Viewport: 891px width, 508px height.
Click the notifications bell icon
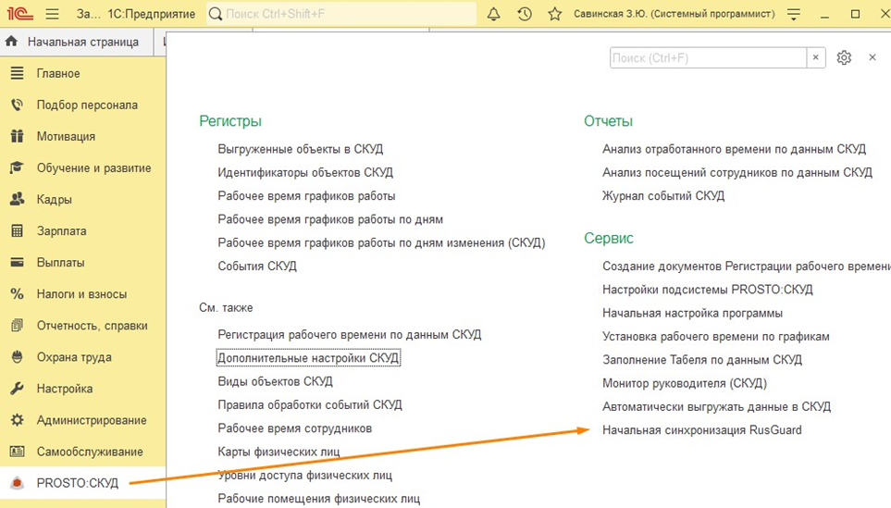pyautogui.click(x=494, y=14)
